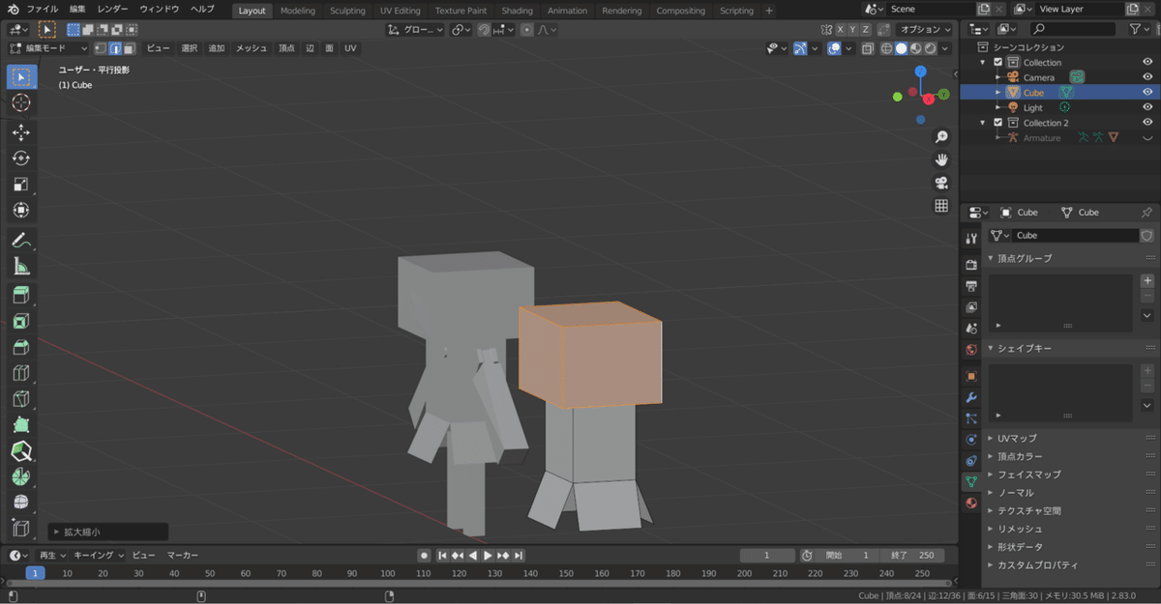Viewport: 1161px width, 604px height.
Task: Activate the Poly Build tool
Action: click(21, 426)
